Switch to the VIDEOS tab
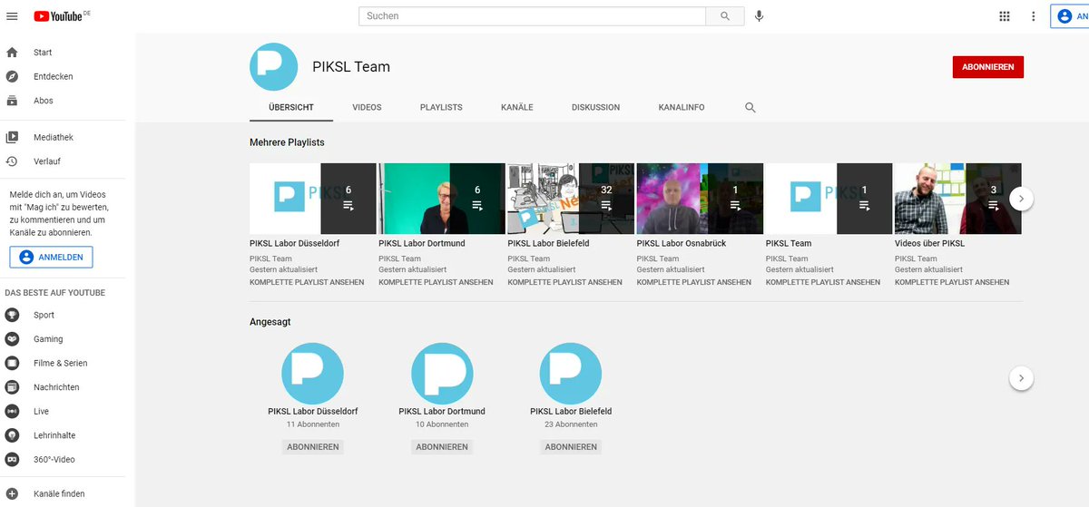 point(367,107)
